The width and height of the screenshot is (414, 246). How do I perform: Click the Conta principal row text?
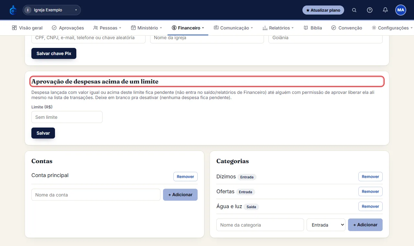click(x=50, y=175)
